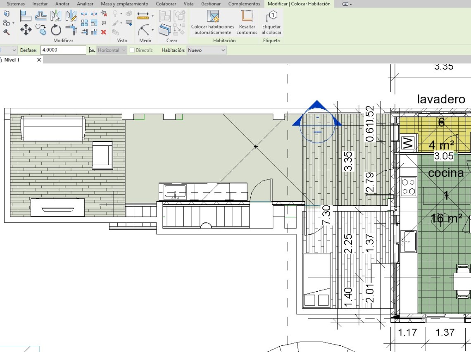Image resolution: width=471 pixels, height=352 pixels.
Task: Select the Trim/Extend to corner tool
Action: [x=71, y=29]
